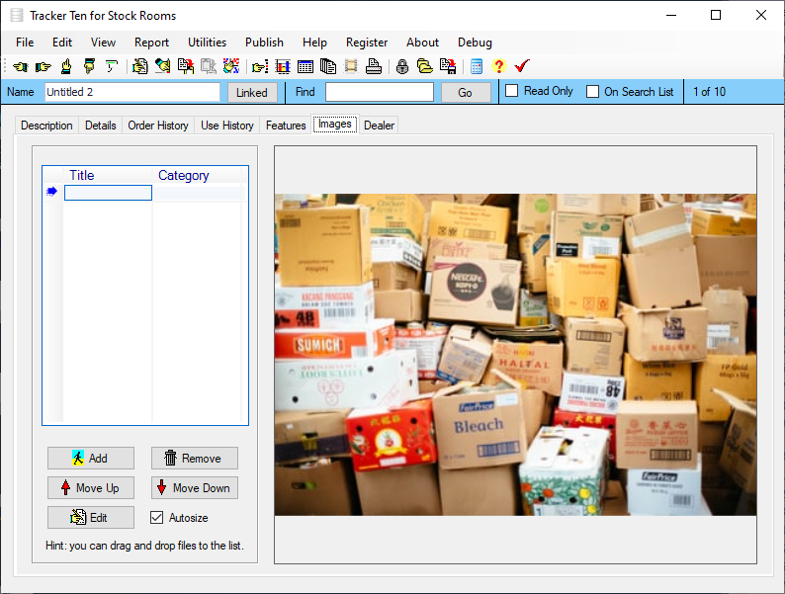Open the bar chart icon in toolbar
785x594 pixels.
[283, 66]
